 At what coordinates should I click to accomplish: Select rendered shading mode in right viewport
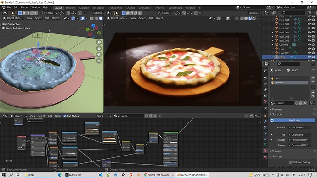254,18
